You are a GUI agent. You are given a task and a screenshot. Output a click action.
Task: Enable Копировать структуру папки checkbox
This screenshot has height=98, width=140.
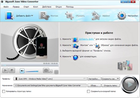coord(3,92)
